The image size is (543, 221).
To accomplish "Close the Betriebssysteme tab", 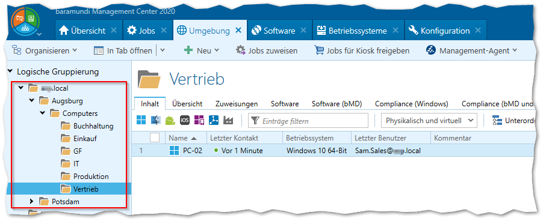I will click(395, 31).
